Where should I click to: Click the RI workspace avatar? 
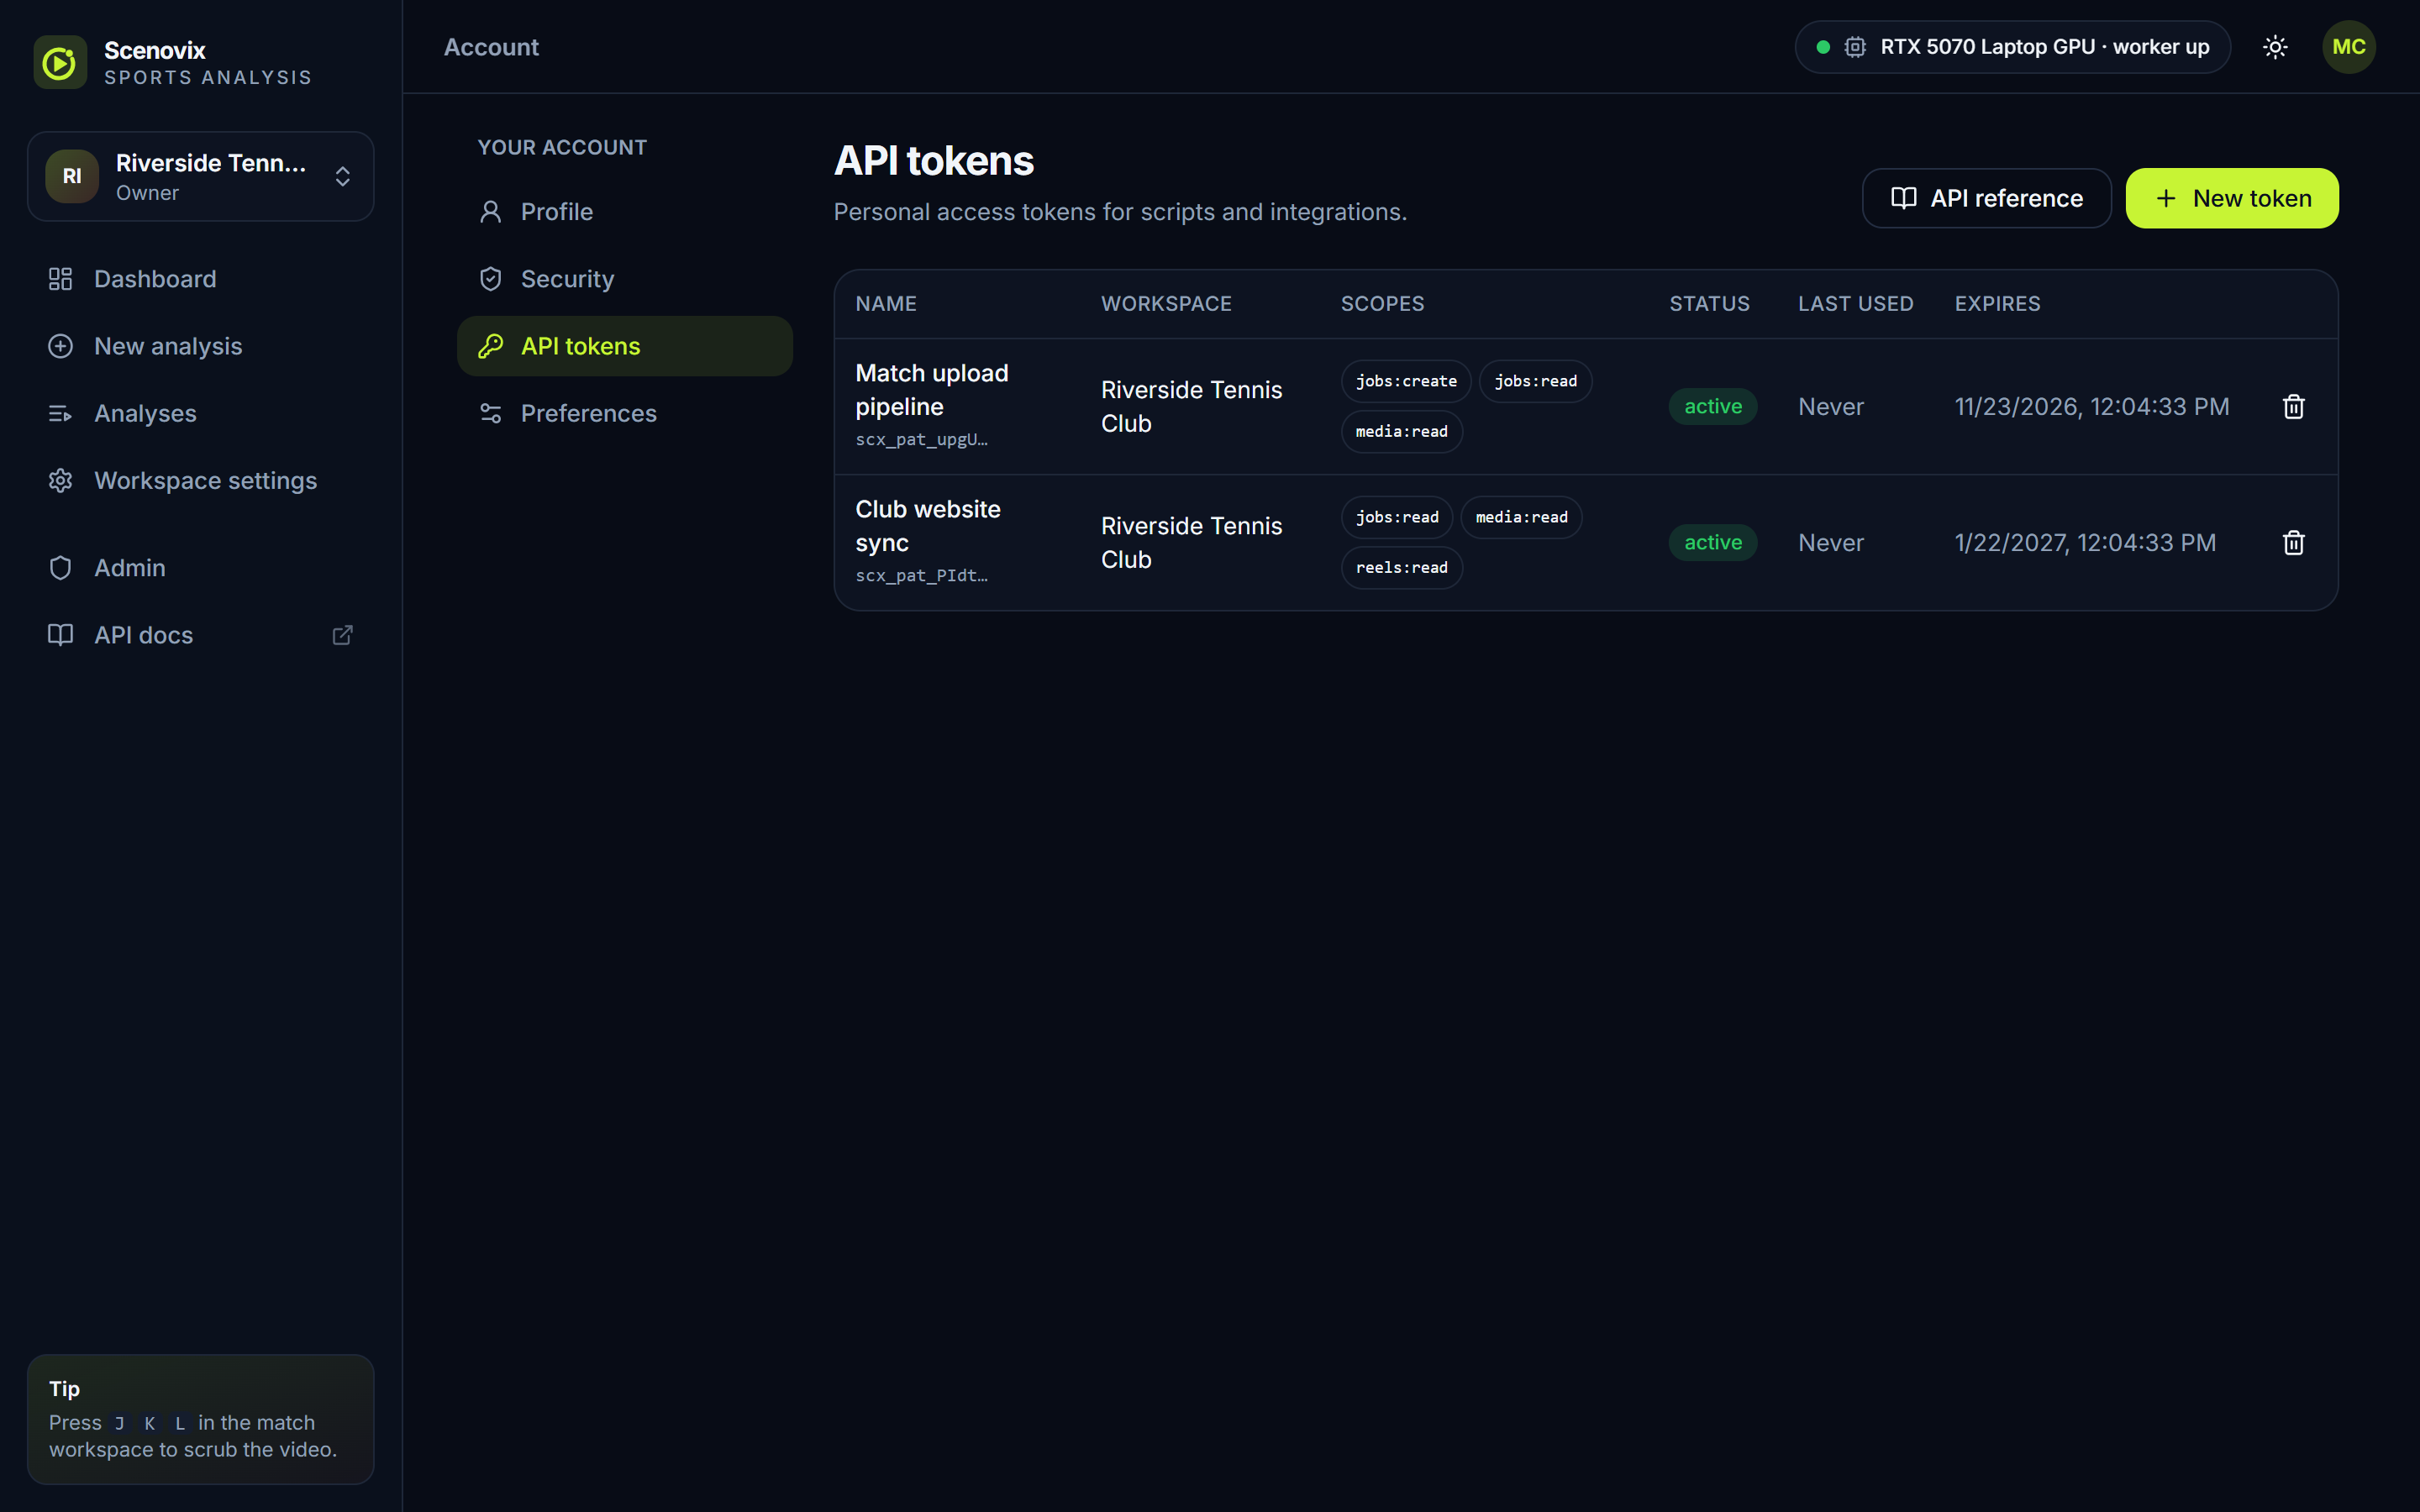click(x=72, y=176)
